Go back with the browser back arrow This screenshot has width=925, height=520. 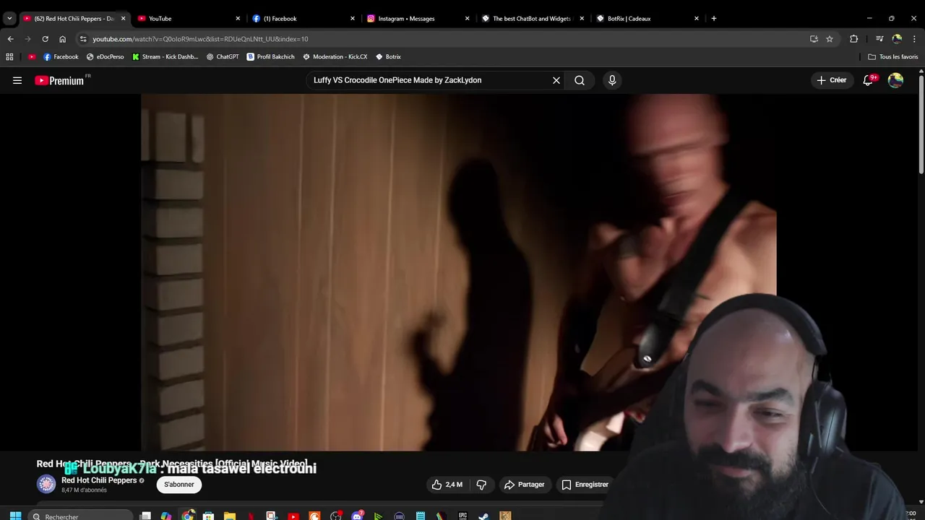[10, 39]
